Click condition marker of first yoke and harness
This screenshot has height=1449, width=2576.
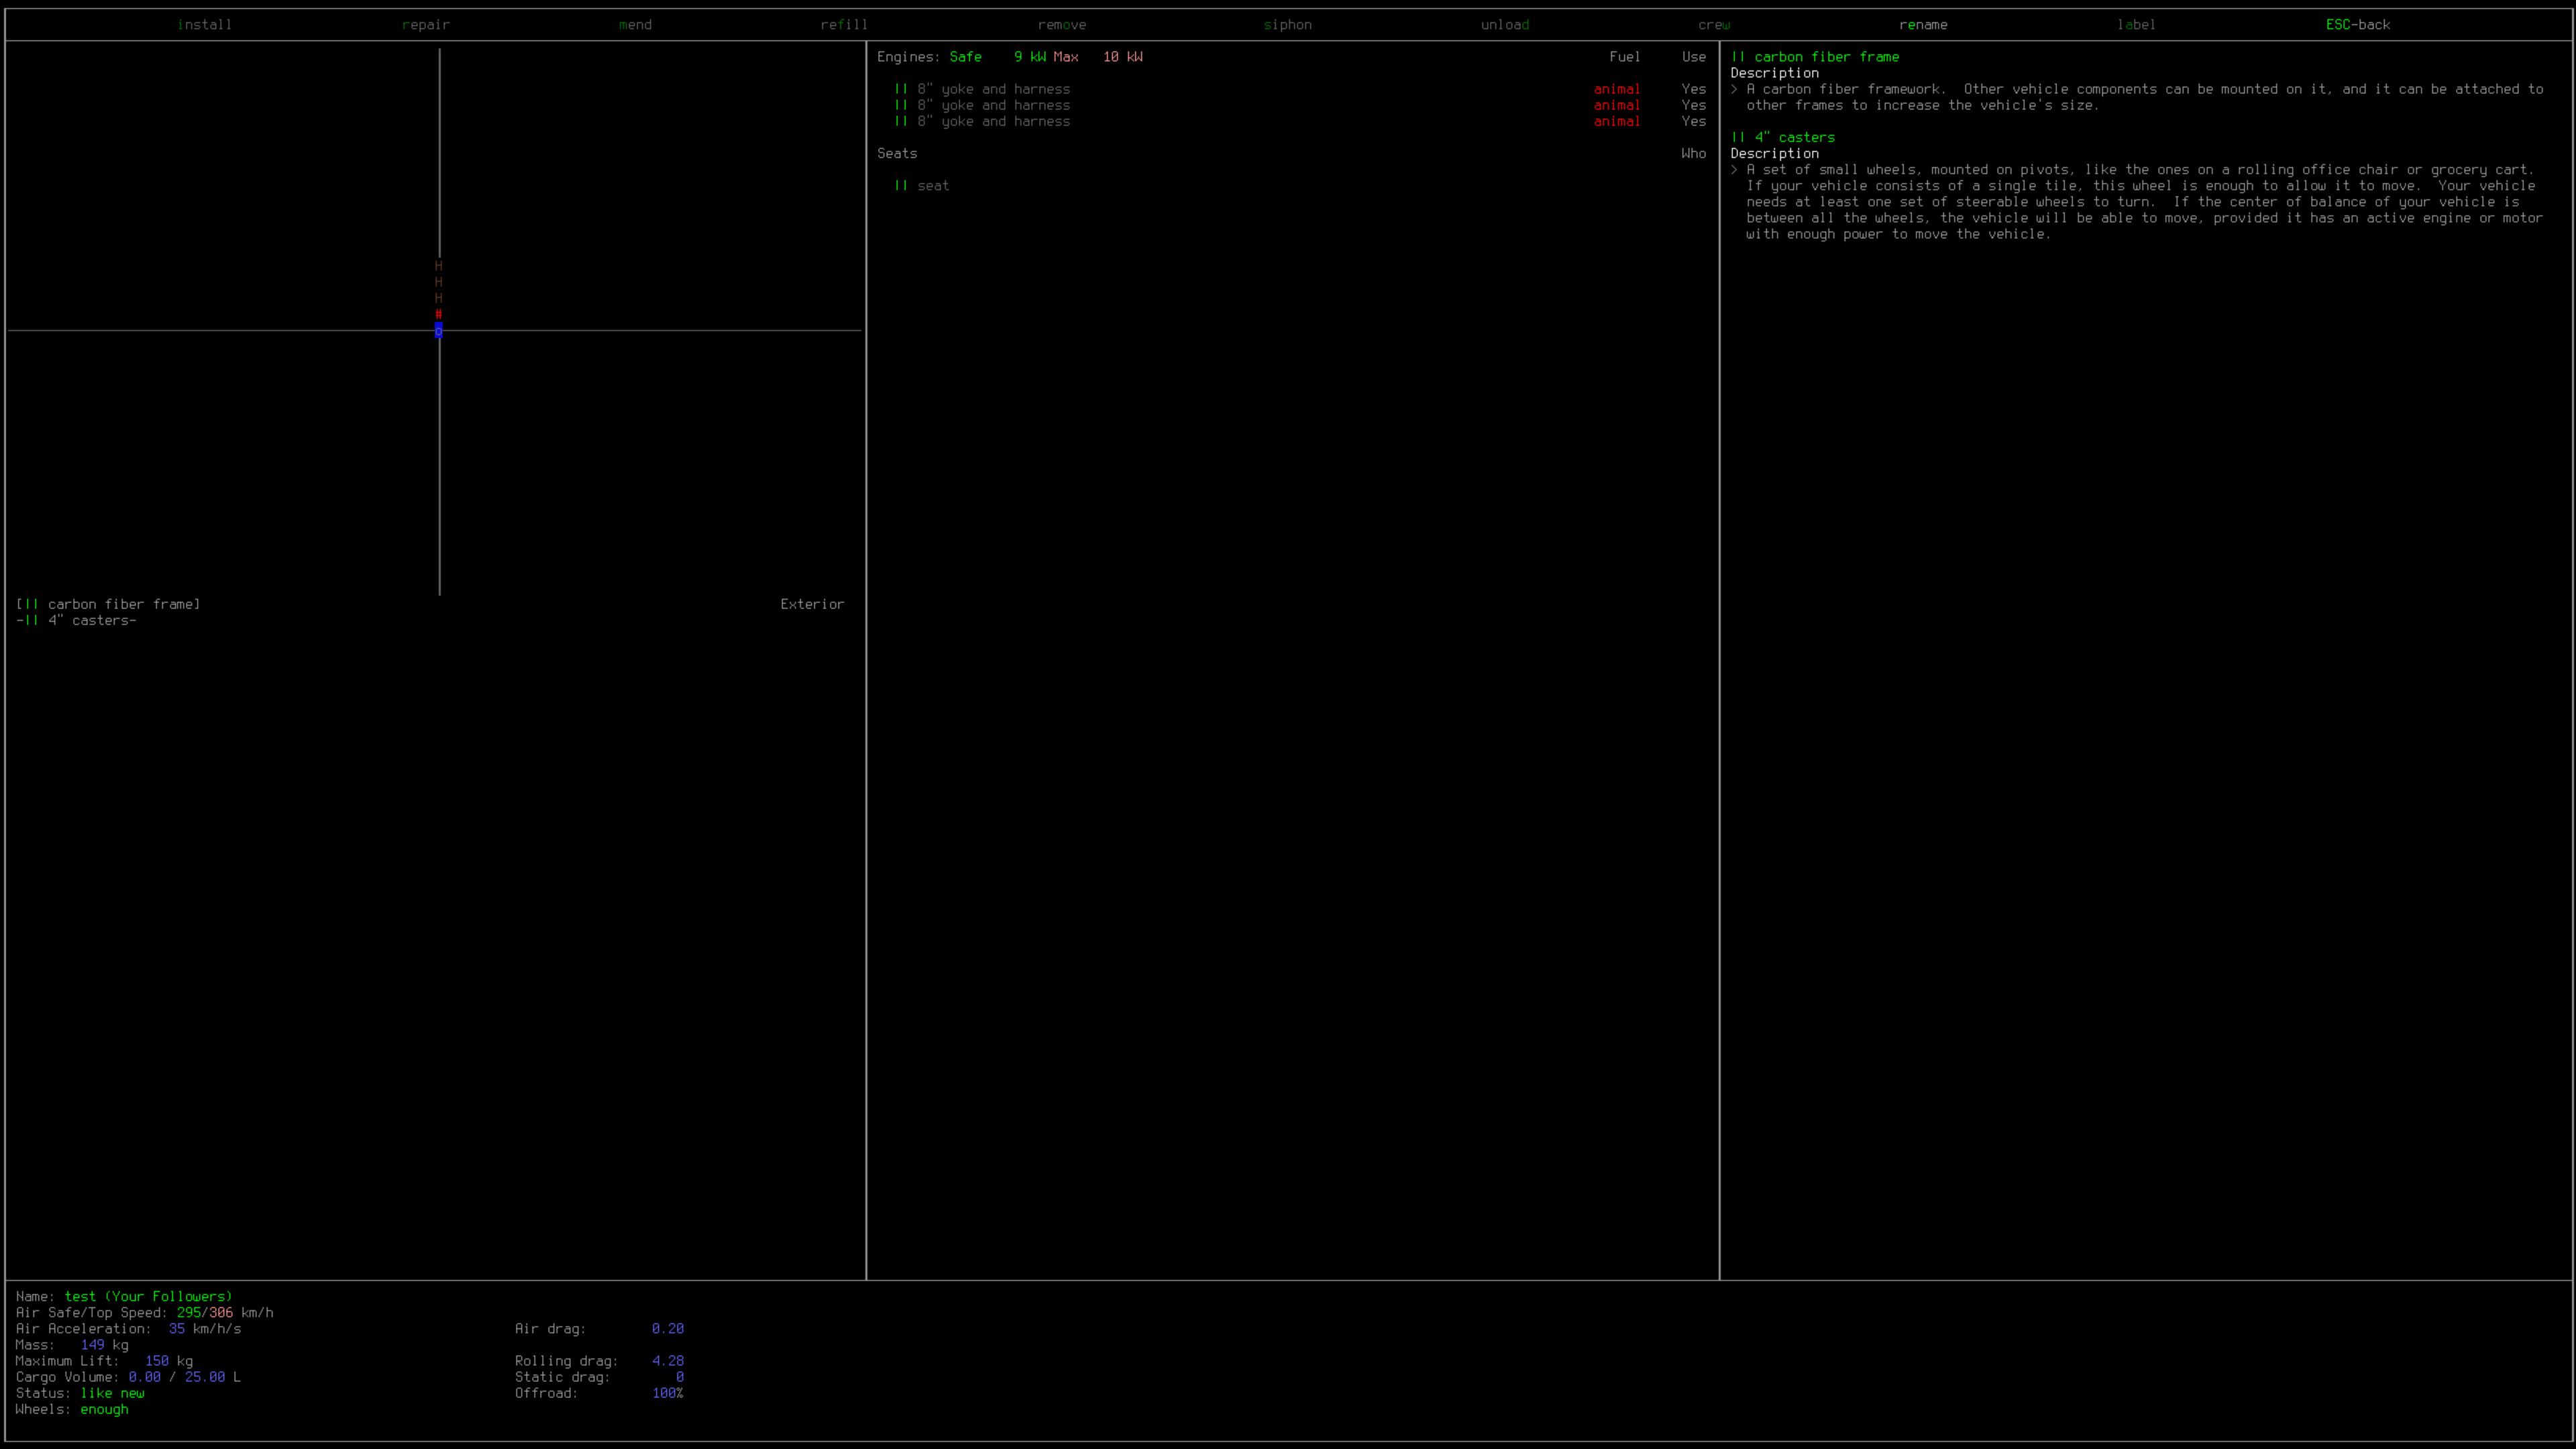coord(901,89)
